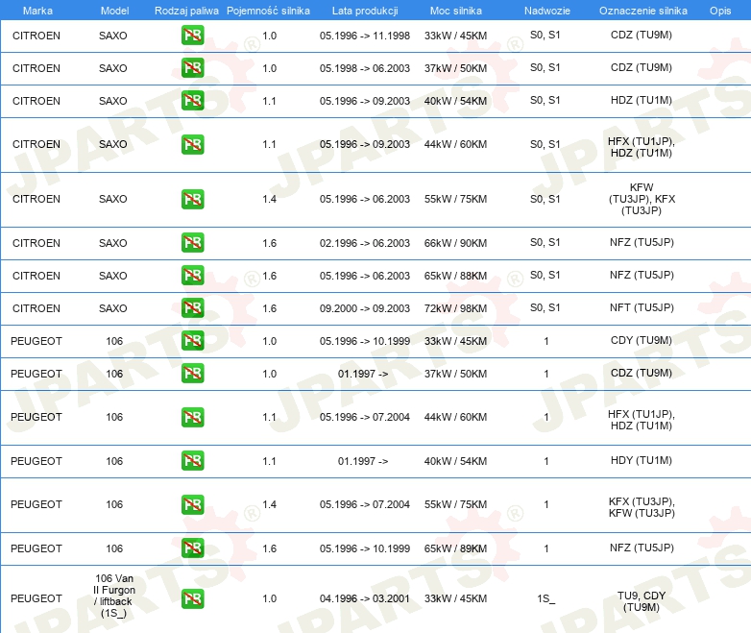This screenshot has height=633, width=751.
Task: Click the Oznaczenie silnika column header
Action: [x=643, y=11]
